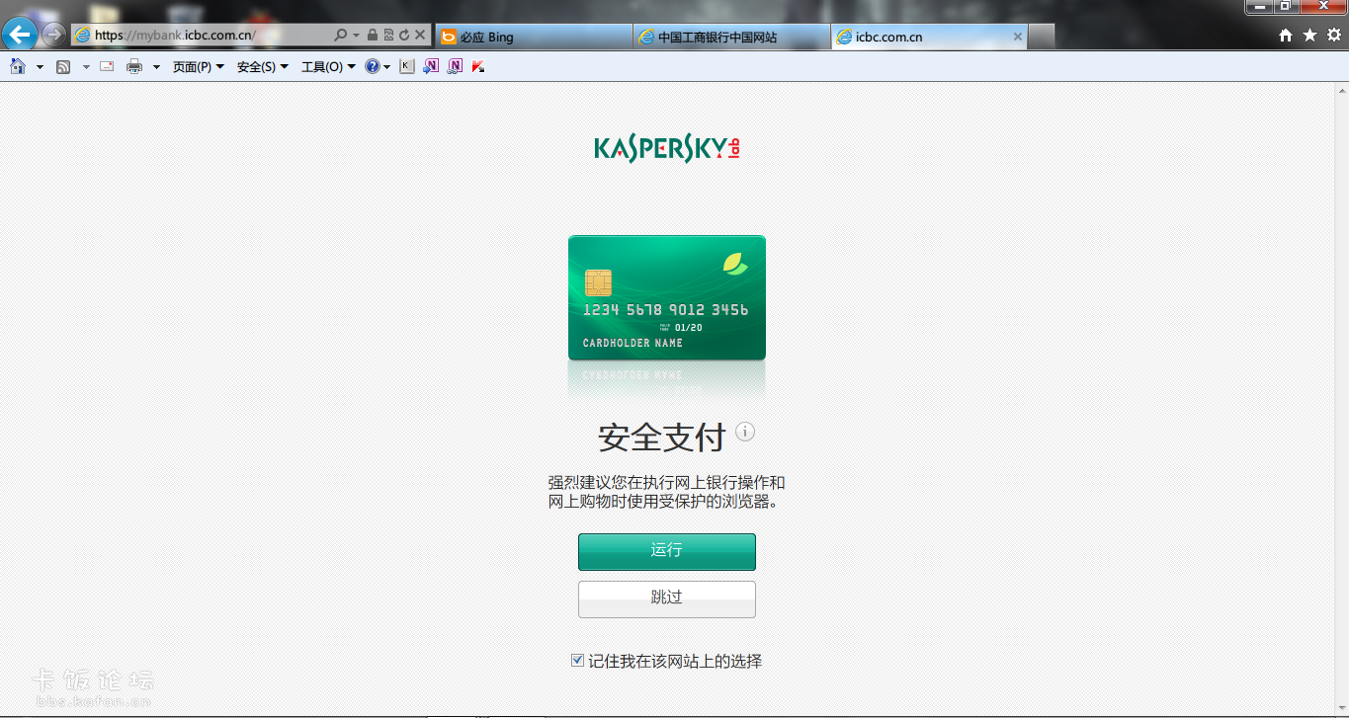Click the green credit card image
This screenshot has width=1349, height=718.
667,297
